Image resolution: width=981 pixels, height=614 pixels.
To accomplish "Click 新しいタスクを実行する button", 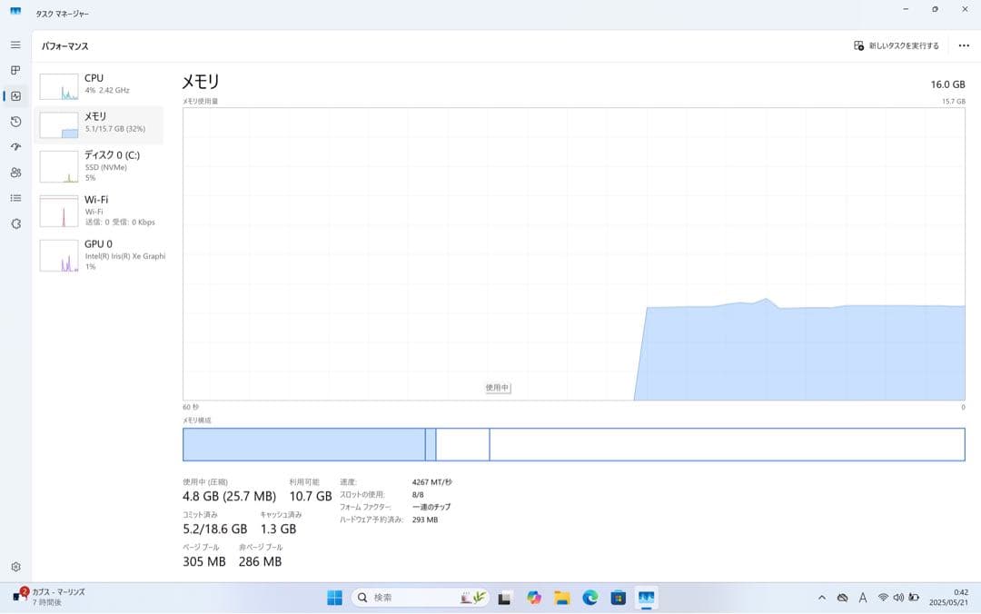I will 897,45.
